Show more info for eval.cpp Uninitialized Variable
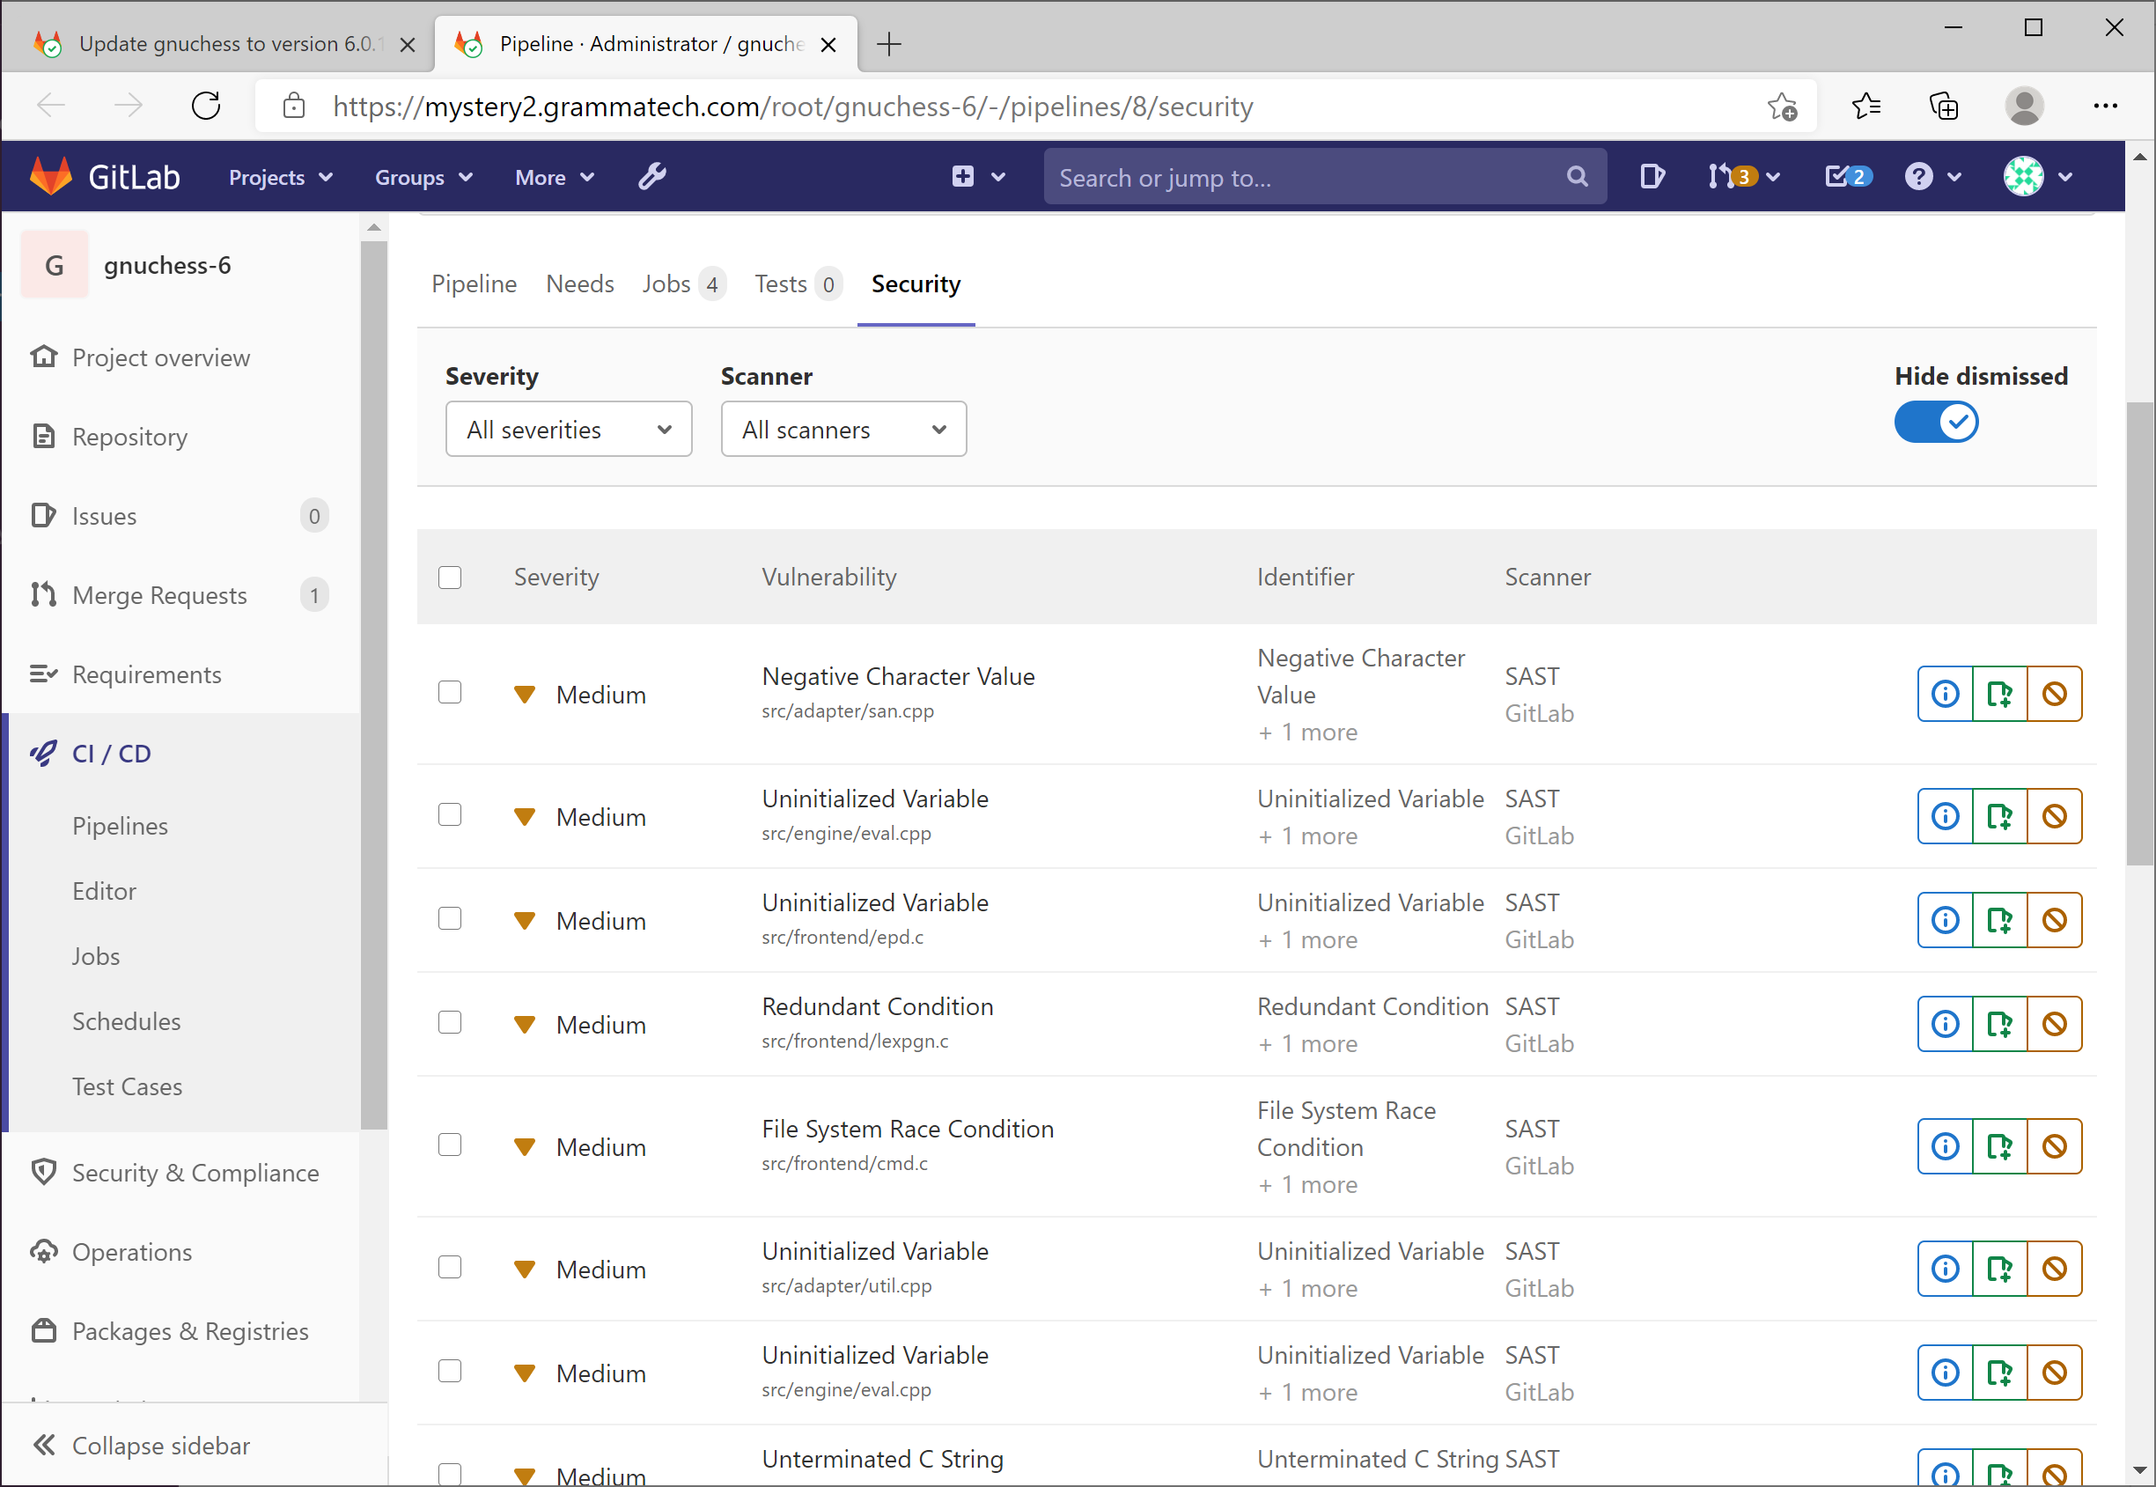Viewport: 2156px width, 1487px height. click(1945, 816)
